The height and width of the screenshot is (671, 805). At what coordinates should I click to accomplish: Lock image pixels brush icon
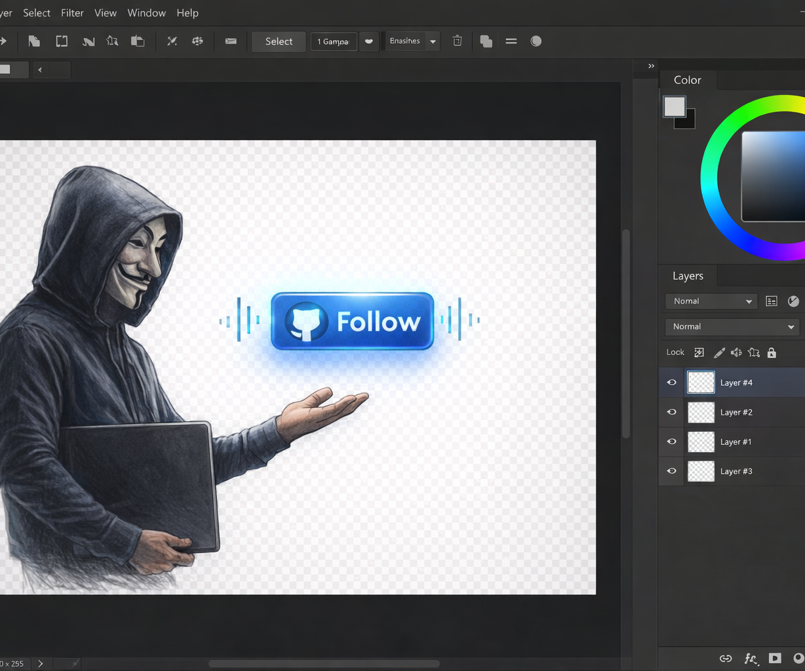click(x=719, y=353)
